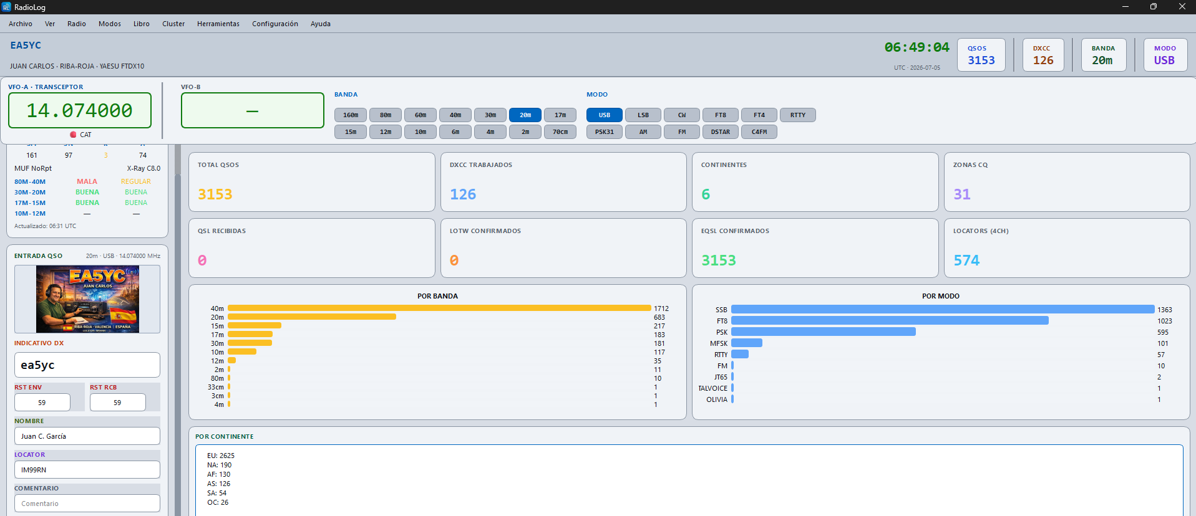Select the 40m band button
This screenshot has height=516, width=1196.
pyautogui.click(x=455, y=115)
